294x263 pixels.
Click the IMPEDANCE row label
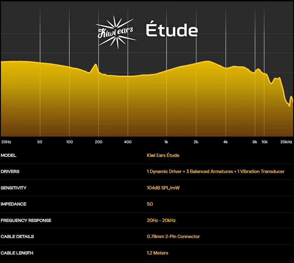[13, 204]
